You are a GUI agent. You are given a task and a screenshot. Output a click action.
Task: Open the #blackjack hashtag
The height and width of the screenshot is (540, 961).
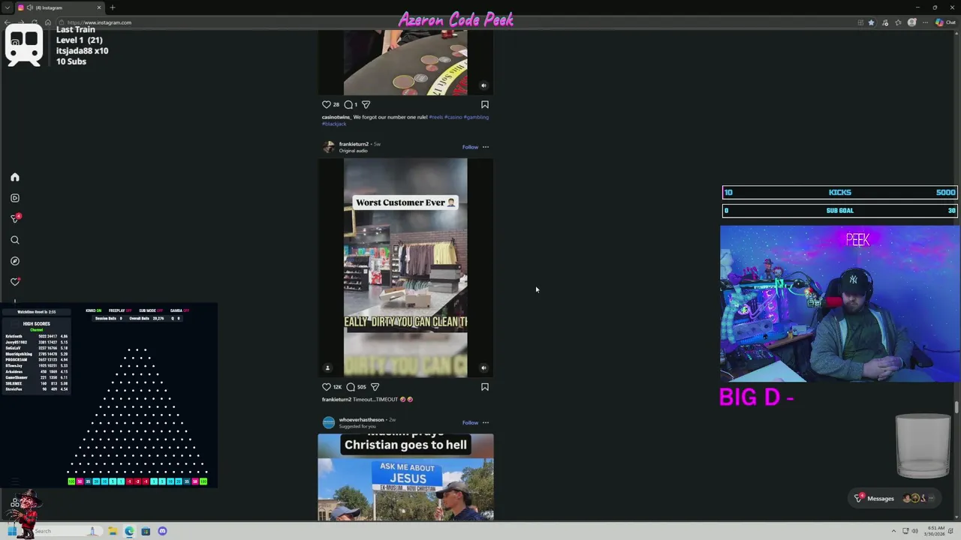334,124
